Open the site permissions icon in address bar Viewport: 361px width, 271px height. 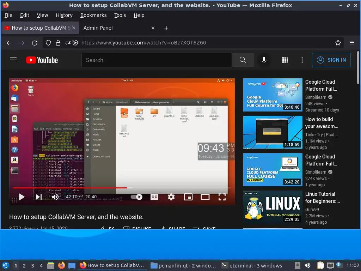68,43
